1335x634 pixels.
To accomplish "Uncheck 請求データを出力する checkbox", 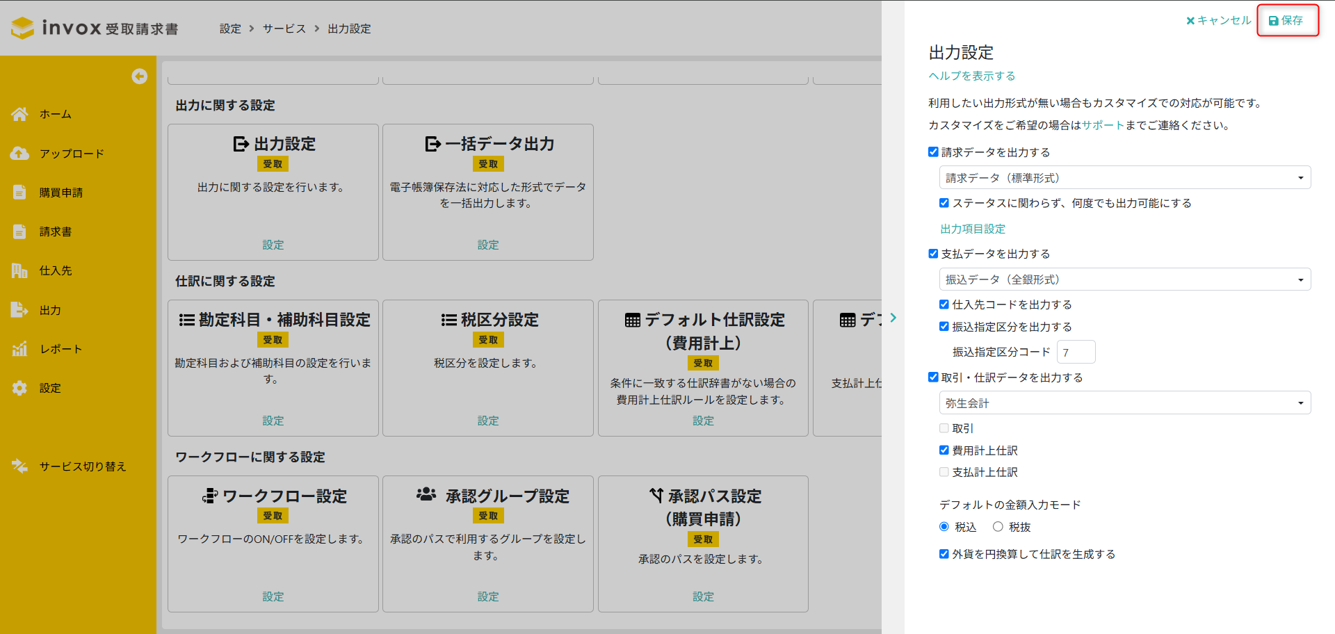I will 933,152.
